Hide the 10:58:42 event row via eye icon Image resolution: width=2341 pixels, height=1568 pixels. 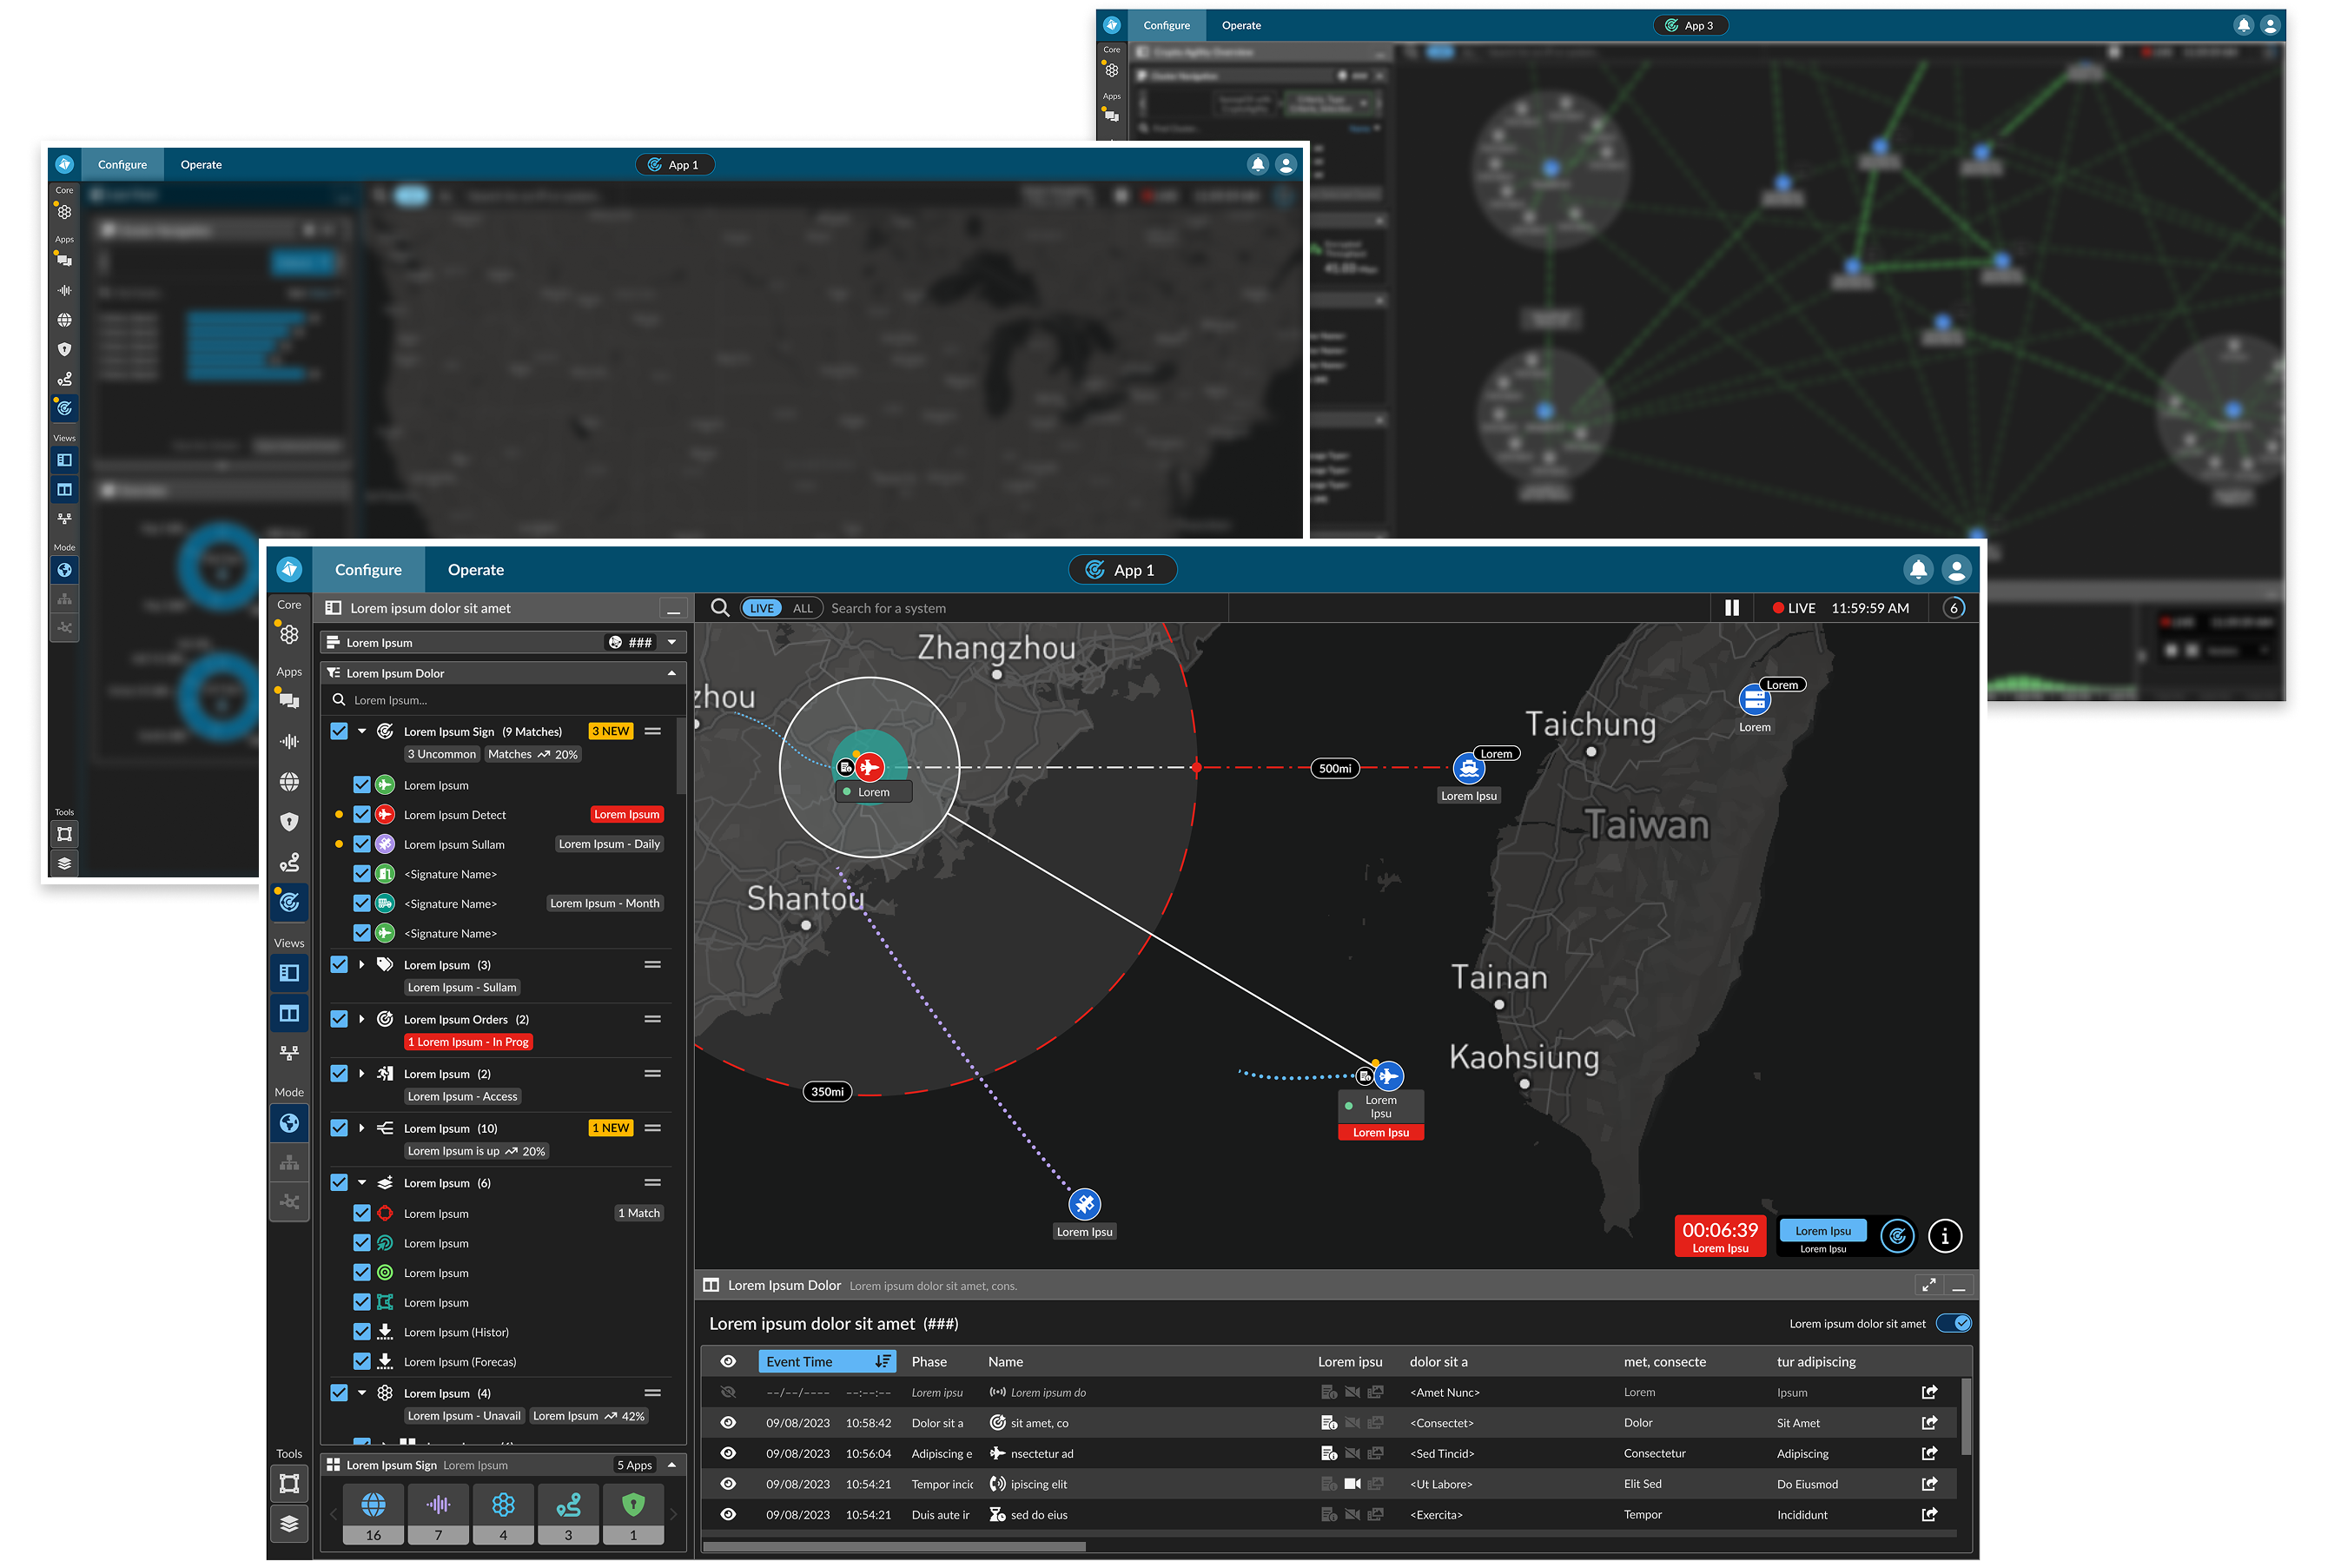[x=728, y=1423]
